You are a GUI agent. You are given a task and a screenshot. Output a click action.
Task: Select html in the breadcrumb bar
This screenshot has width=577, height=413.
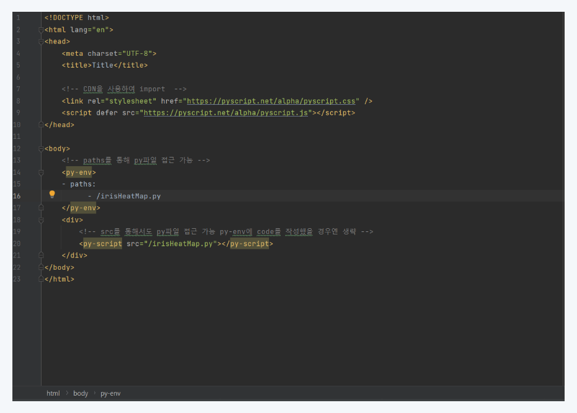pyautogui.click(x=53, y=393)
